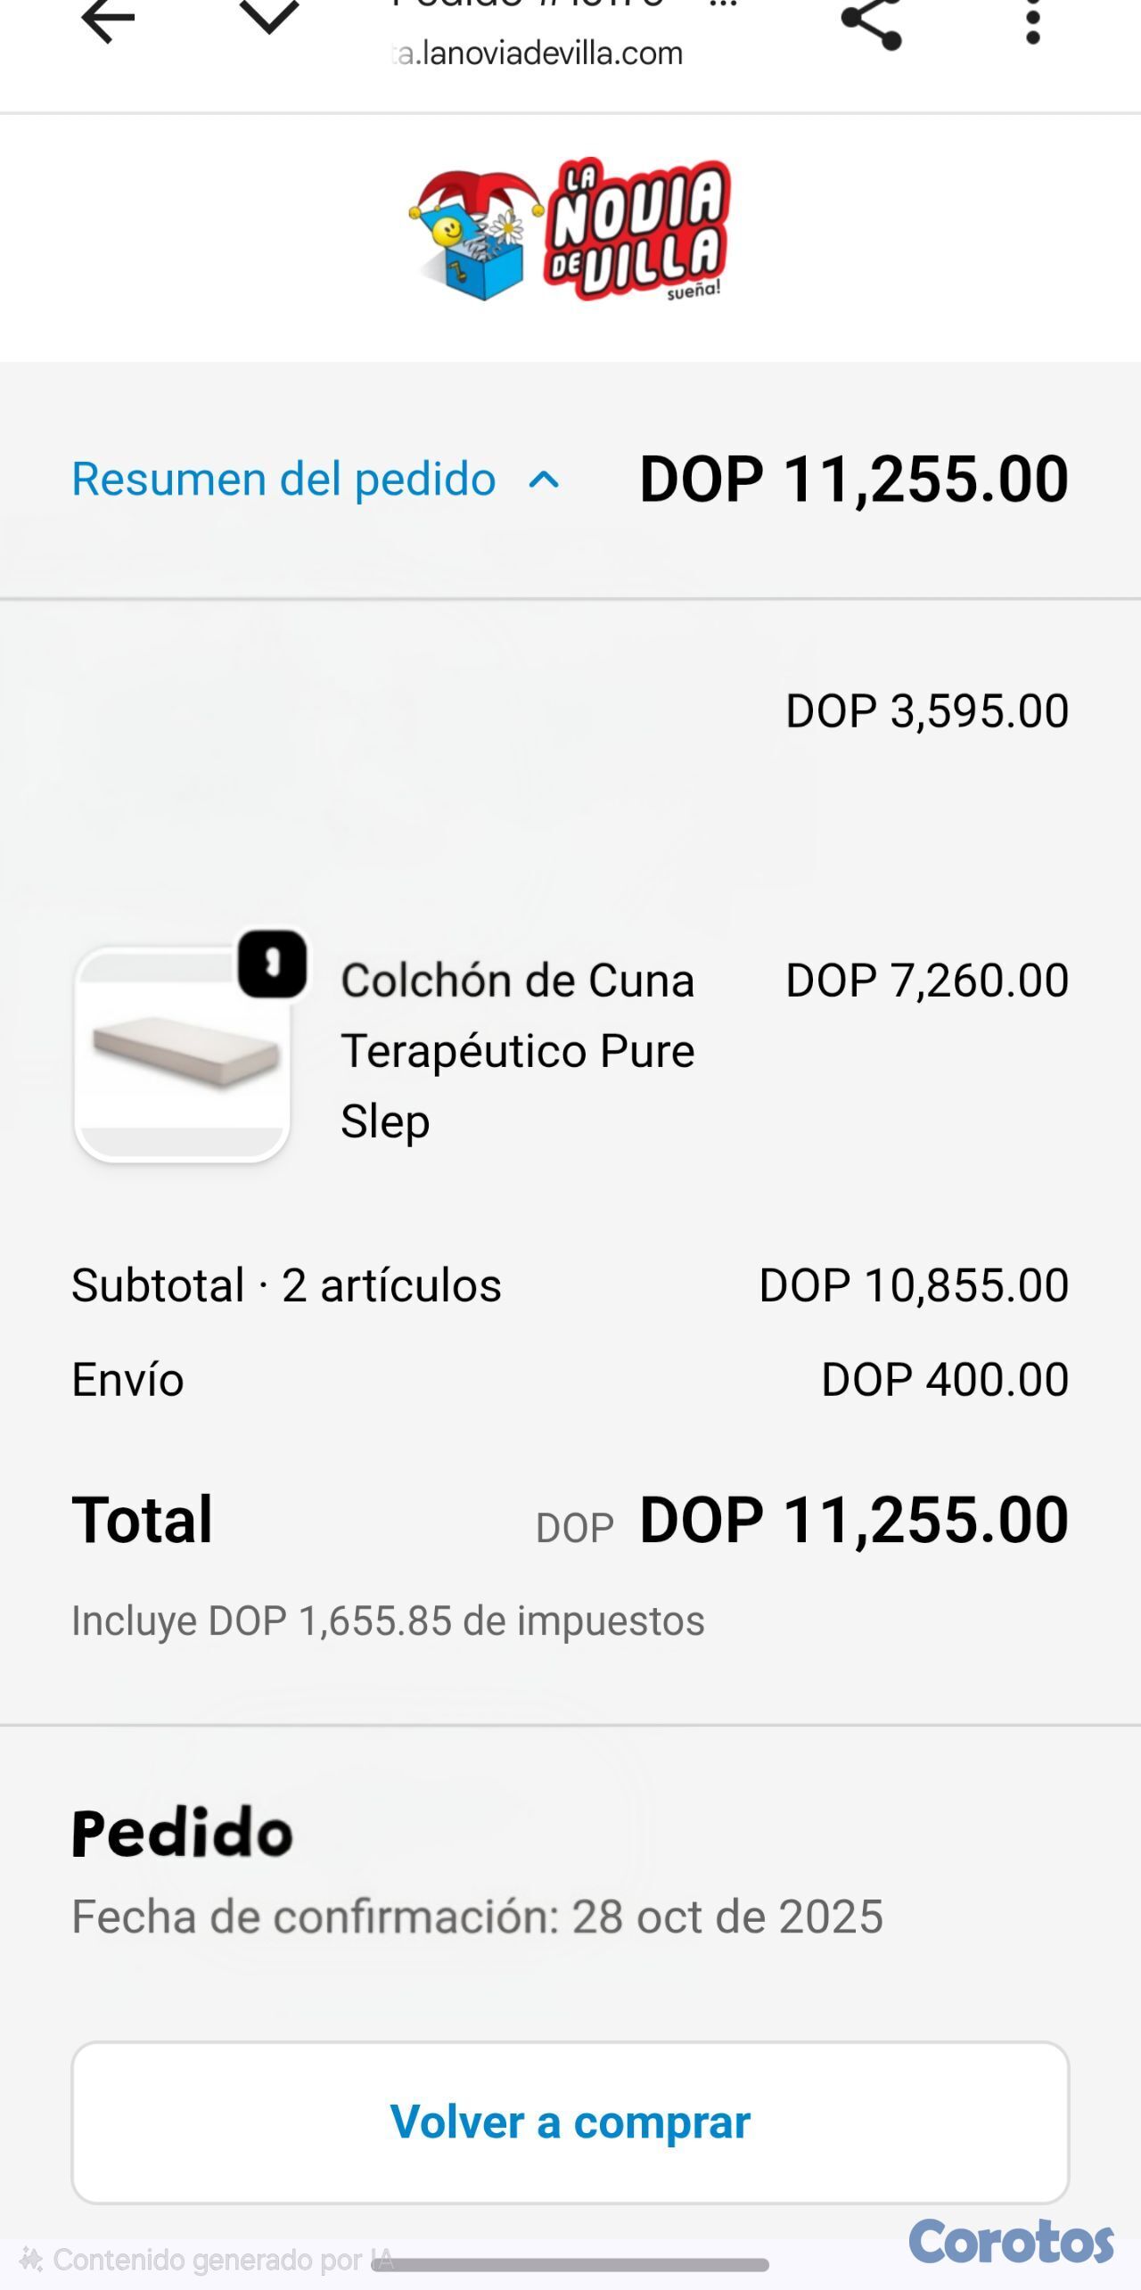Viewport: 1141px width, 2290px height.
Task: Tap the downward chevron beside back arrow
Action: click(268, 18)
